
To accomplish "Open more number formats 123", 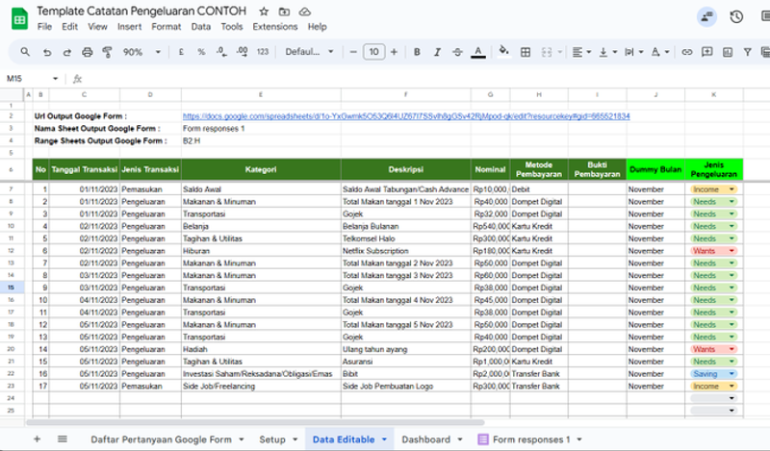I will (263, 52).
